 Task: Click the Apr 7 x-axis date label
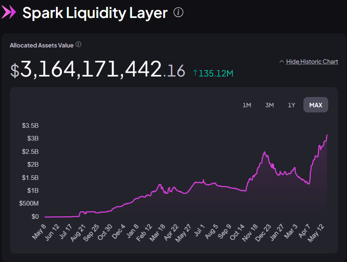click(x=305, y=231)
